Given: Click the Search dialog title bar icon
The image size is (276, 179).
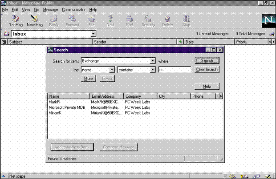Looking at the screenshot, I should coord(50,50).
